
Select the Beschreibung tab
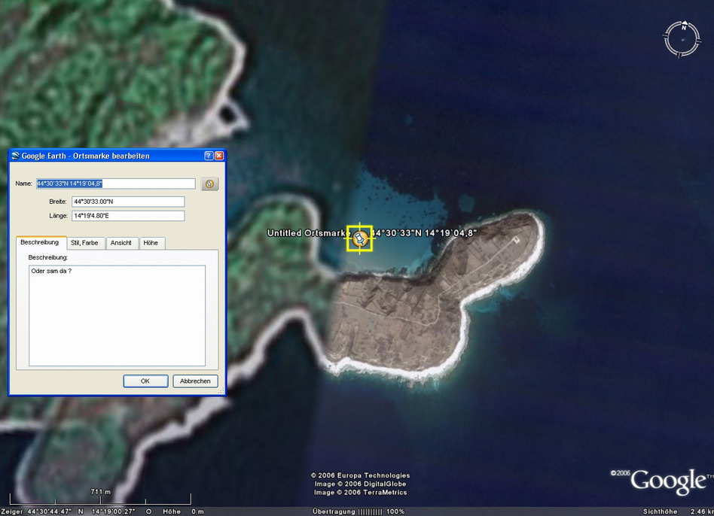(40, 242)
